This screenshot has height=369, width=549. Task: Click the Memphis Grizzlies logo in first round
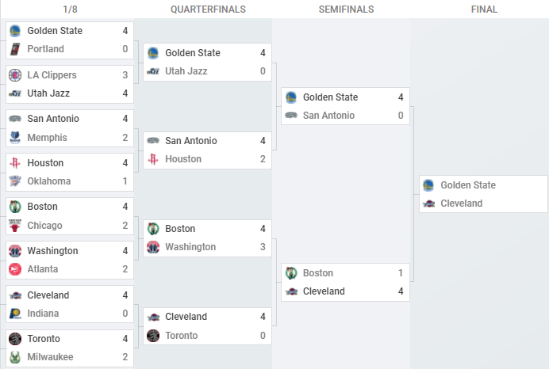(x=15, y=137)
